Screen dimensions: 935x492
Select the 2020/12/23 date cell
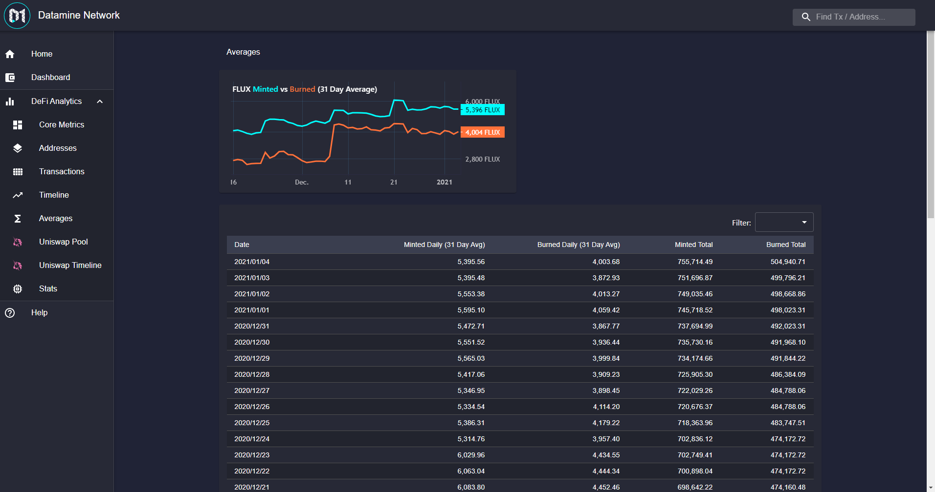[252, 455]
